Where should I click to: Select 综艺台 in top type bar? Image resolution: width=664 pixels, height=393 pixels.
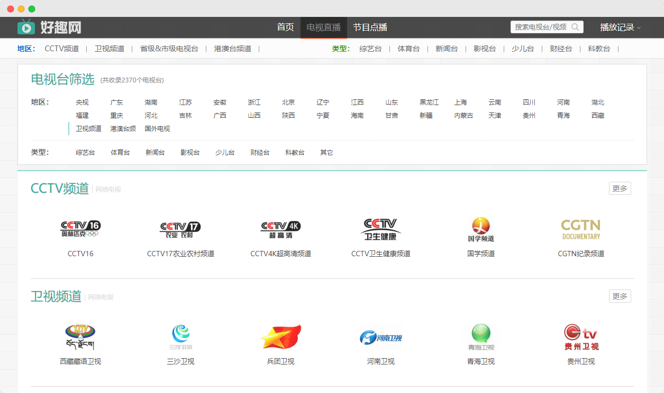370,49
